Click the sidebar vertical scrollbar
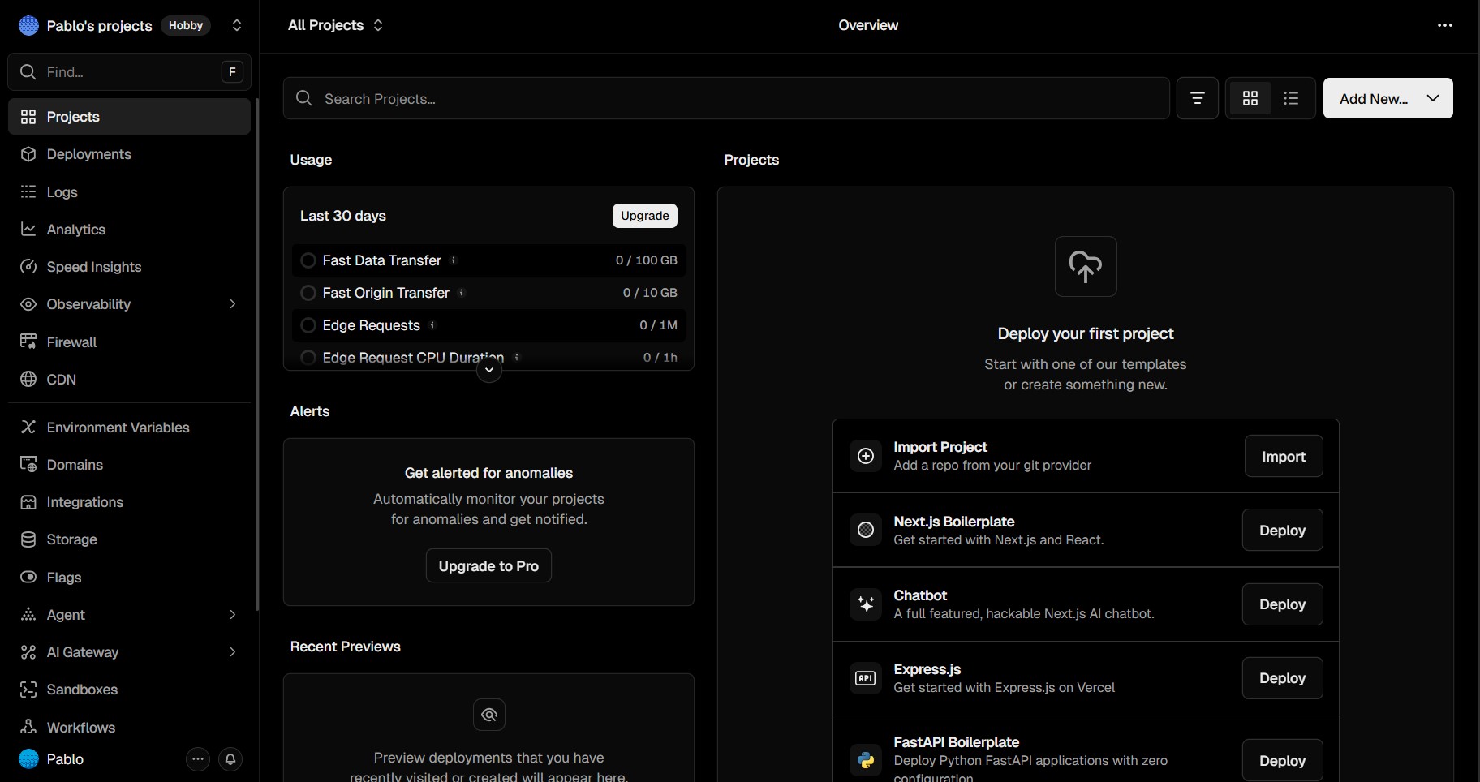 coord(257,354)
